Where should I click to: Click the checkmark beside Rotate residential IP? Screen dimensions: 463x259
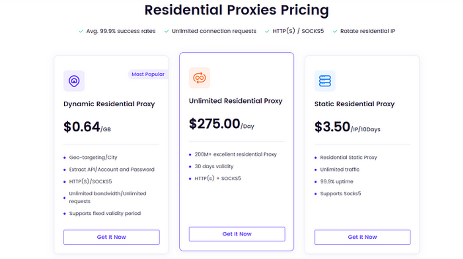click(x=335, y=31)
